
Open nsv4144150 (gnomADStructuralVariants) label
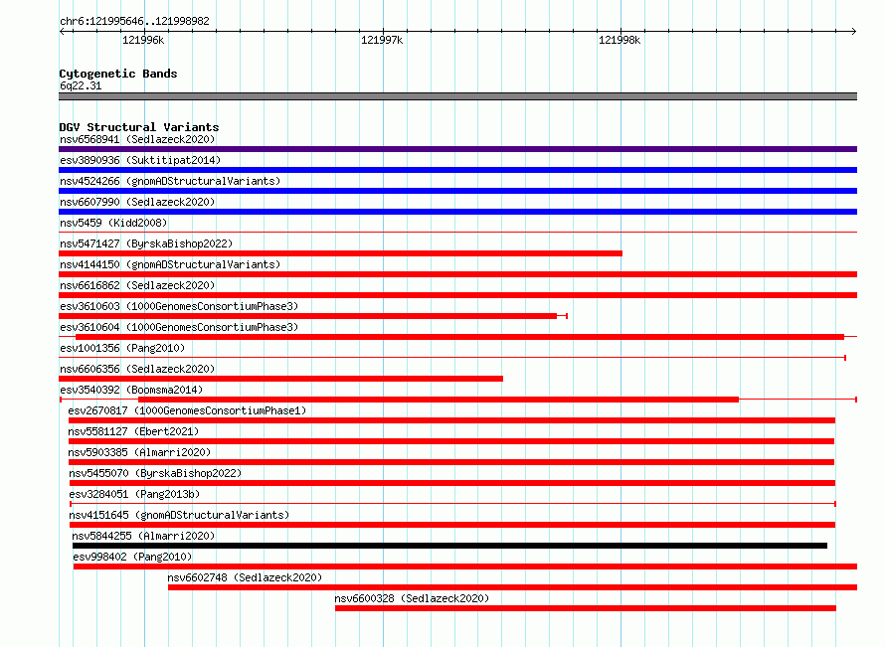[x=170, y=264]
